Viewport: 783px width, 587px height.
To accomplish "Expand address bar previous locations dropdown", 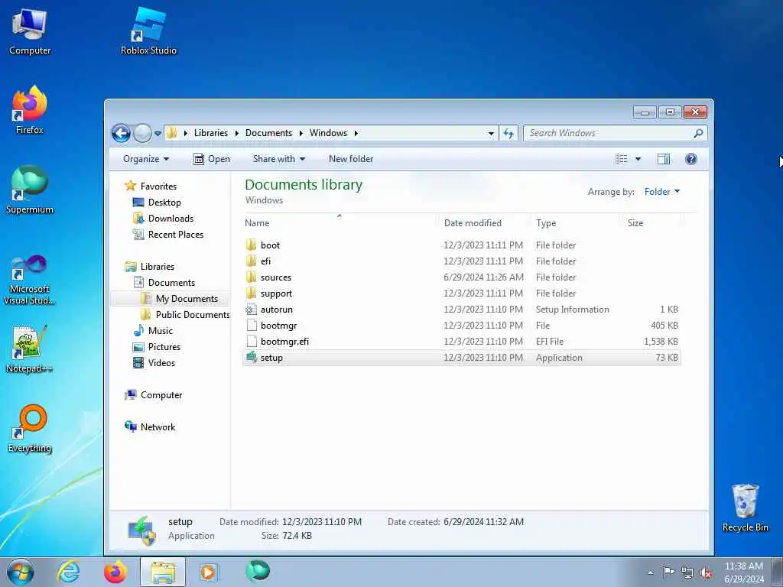I will pyautogui.click(x=491, y=133).
